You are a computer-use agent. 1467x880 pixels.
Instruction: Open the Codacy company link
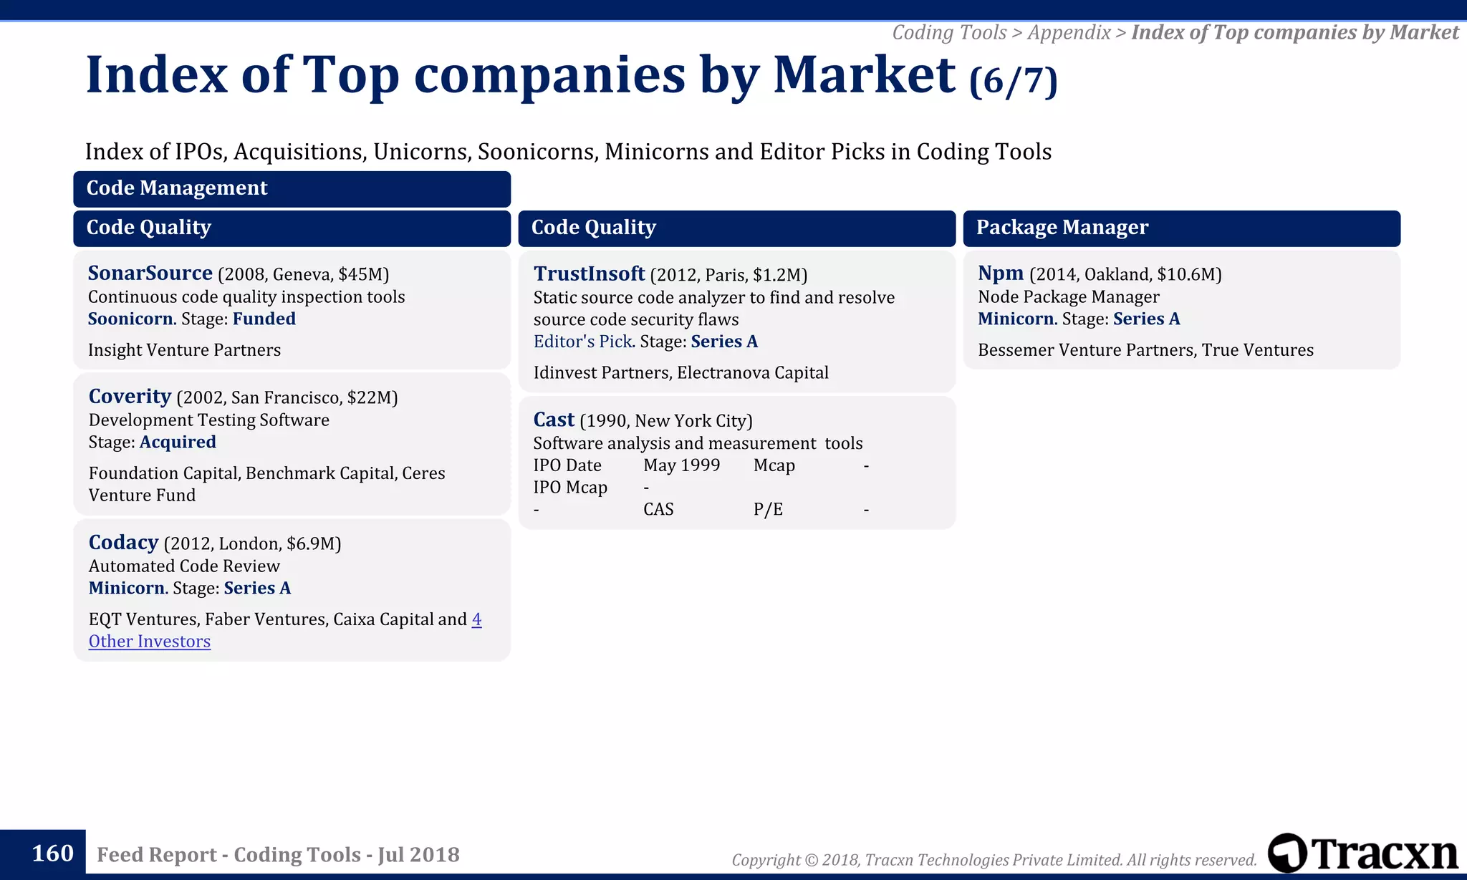123,542
